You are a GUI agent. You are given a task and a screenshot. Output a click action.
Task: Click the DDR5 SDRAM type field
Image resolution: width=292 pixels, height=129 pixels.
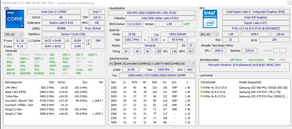pos(178,34)
